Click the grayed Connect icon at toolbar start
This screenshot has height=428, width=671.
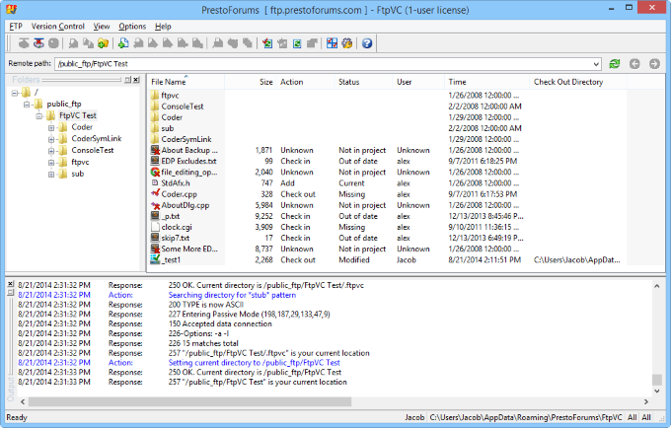(x=24, y=43)
